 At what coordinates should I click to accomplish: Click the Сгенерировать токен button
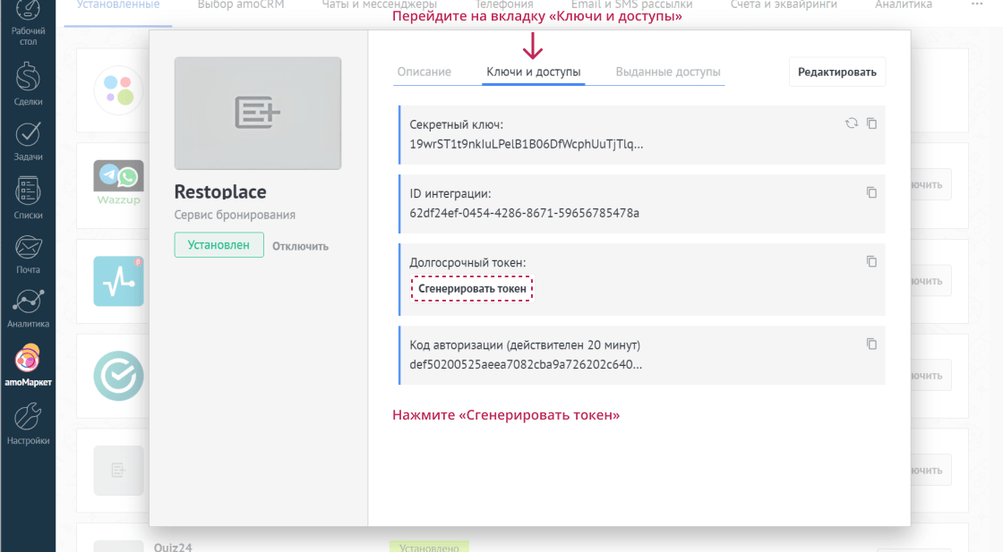(x=472, y=288)
